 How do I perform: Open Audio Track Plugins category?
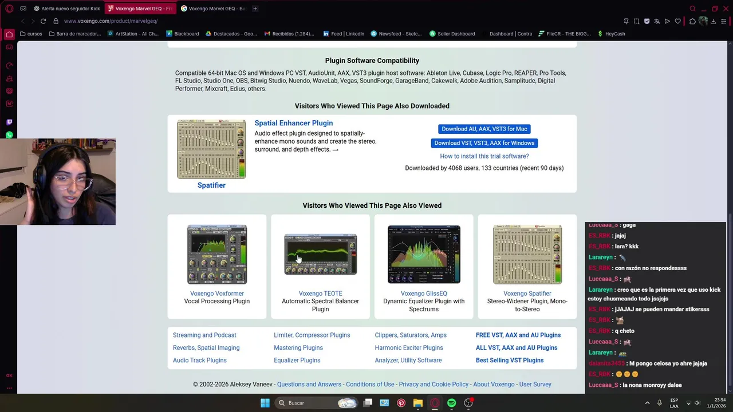(200, 360)
